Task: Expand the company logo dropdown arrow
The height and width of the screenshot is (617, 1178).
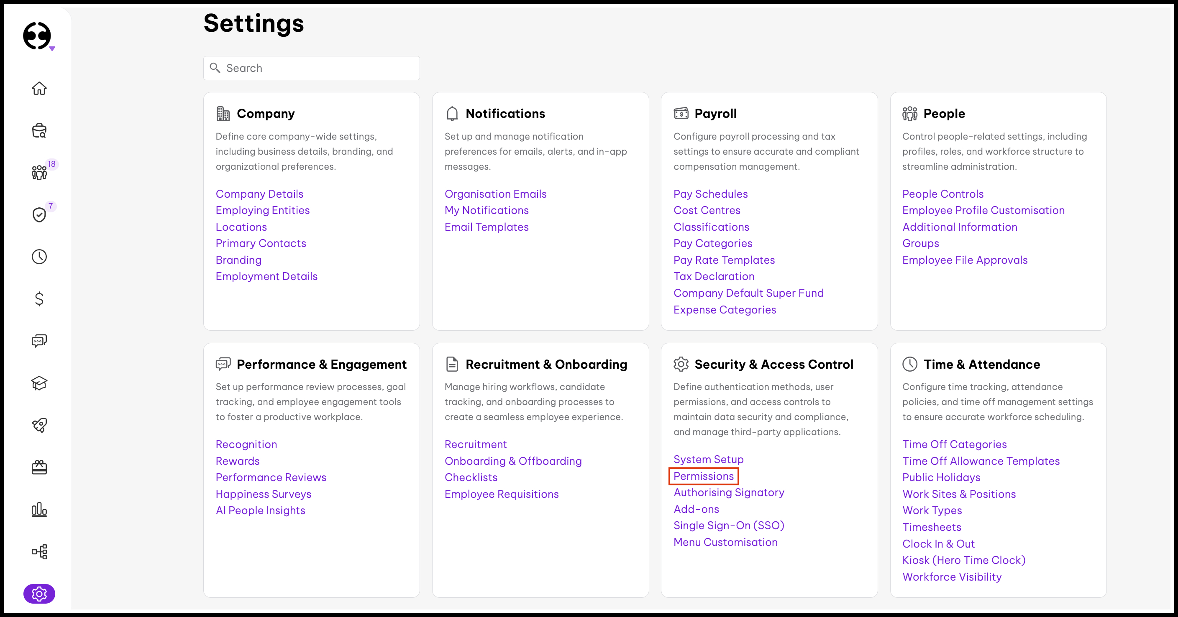Action: coord(52,48)
